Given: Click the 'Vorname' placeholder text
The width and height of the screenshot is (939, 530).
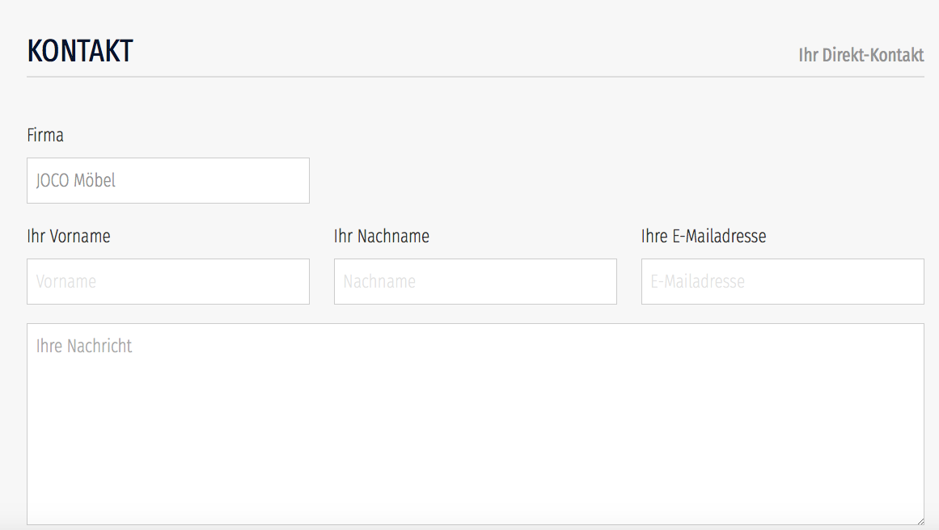Looking at the screenshot, I should [66, 281].
